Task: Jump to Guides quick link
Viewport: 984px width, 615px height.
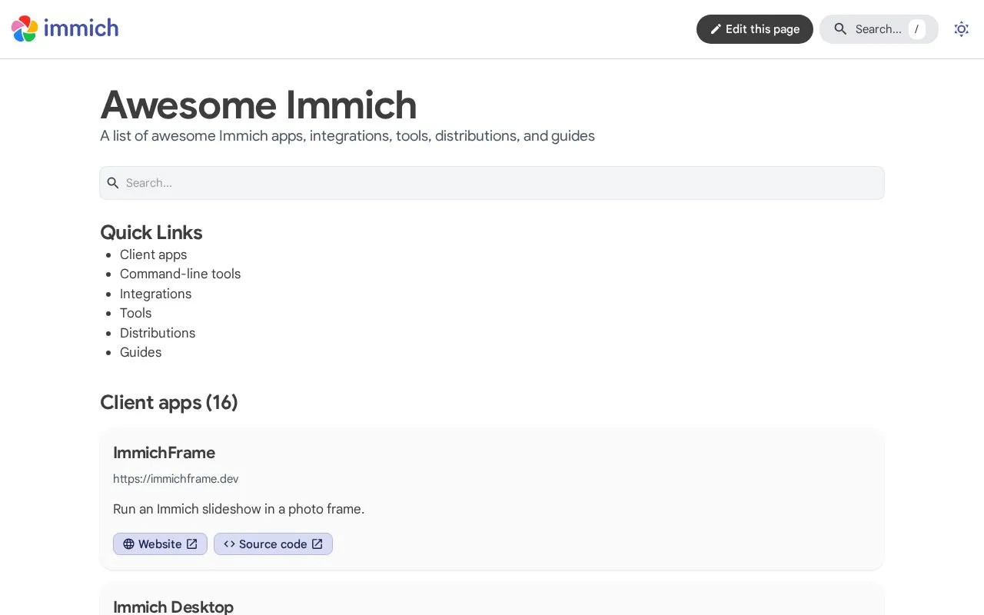Action: [x=141, y=352]
